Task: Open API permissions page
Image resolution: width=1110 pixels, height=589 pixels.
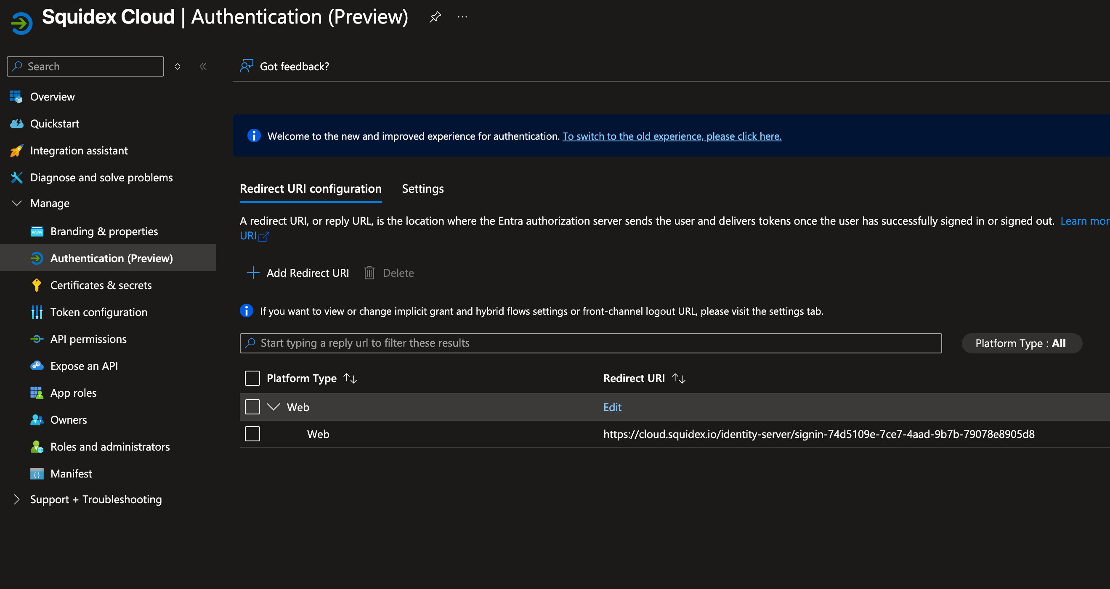Action: 88,339
